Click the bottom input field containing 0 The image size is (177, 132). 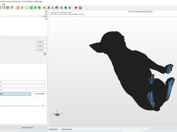click(x=22, y=90)
